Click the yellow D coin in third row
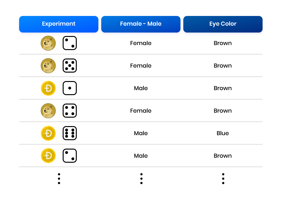 (x=48, y=88)
